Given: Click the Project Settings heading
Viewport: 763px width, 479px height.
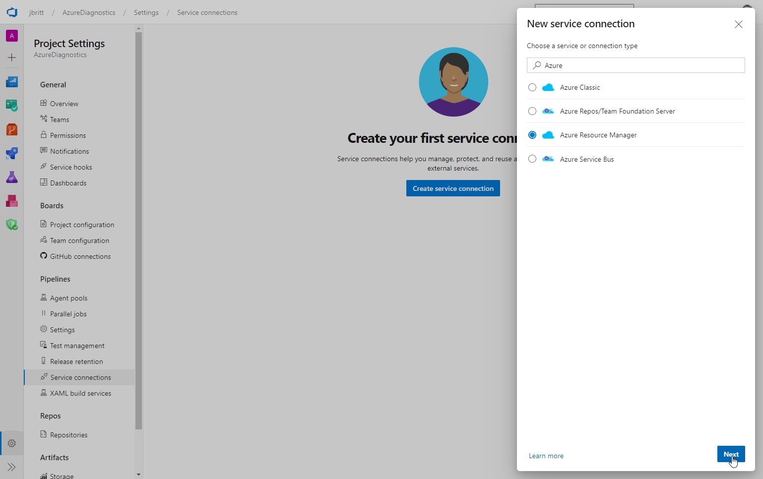Looking at the screenshot, I should point(69,44).
